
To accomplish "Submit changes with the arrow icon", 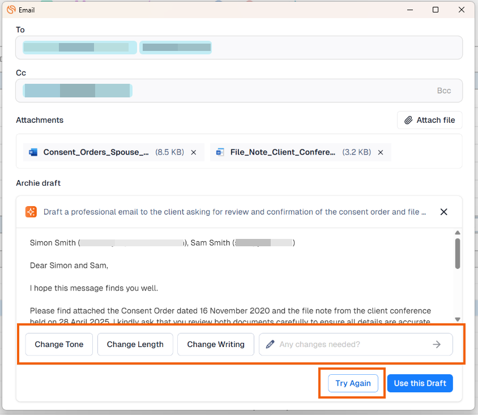I will (437, 344).
